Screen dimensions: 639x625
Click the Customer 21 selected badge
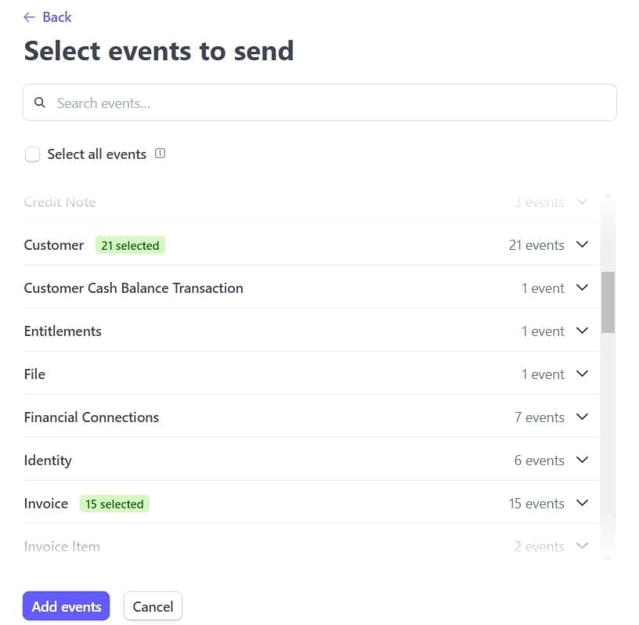[x=130, y=245]
